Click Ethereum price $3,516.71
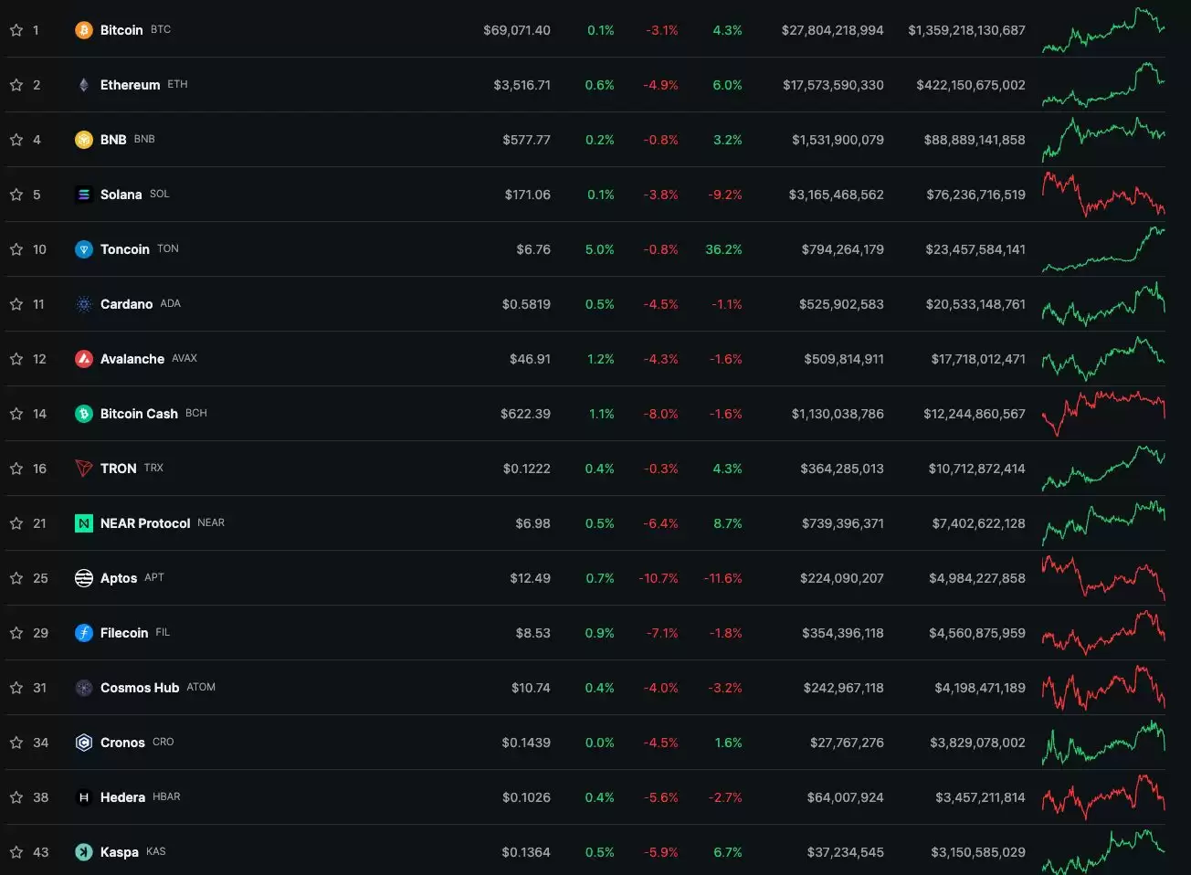The image size is (1191, 875). click(x=522, y=85)
